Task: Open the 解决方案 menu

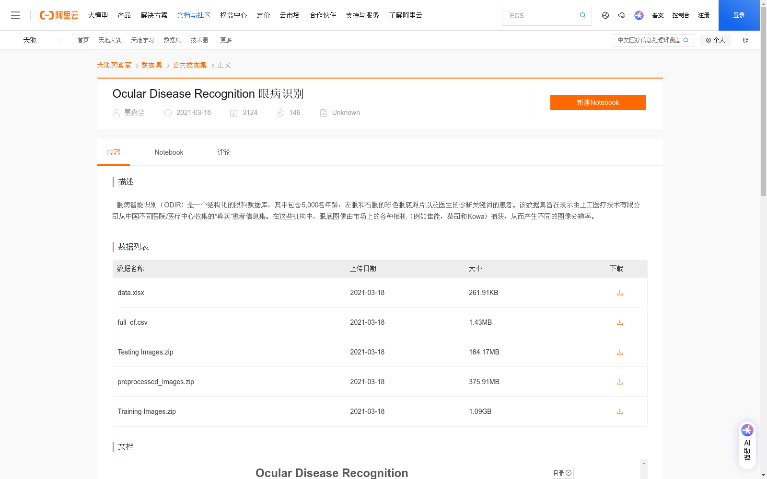Action: tap(154, 15)
